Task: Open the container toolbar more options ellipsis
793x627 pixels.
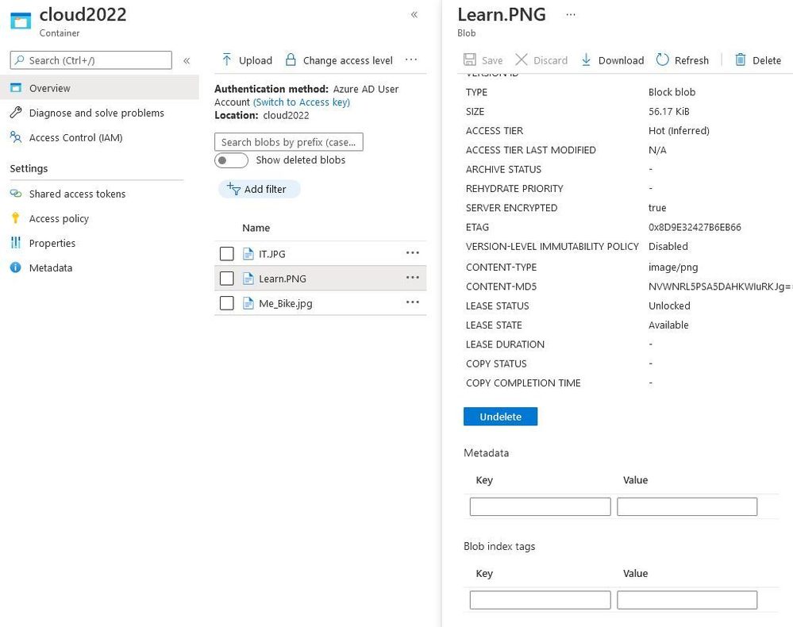Action: click(411, 60)
